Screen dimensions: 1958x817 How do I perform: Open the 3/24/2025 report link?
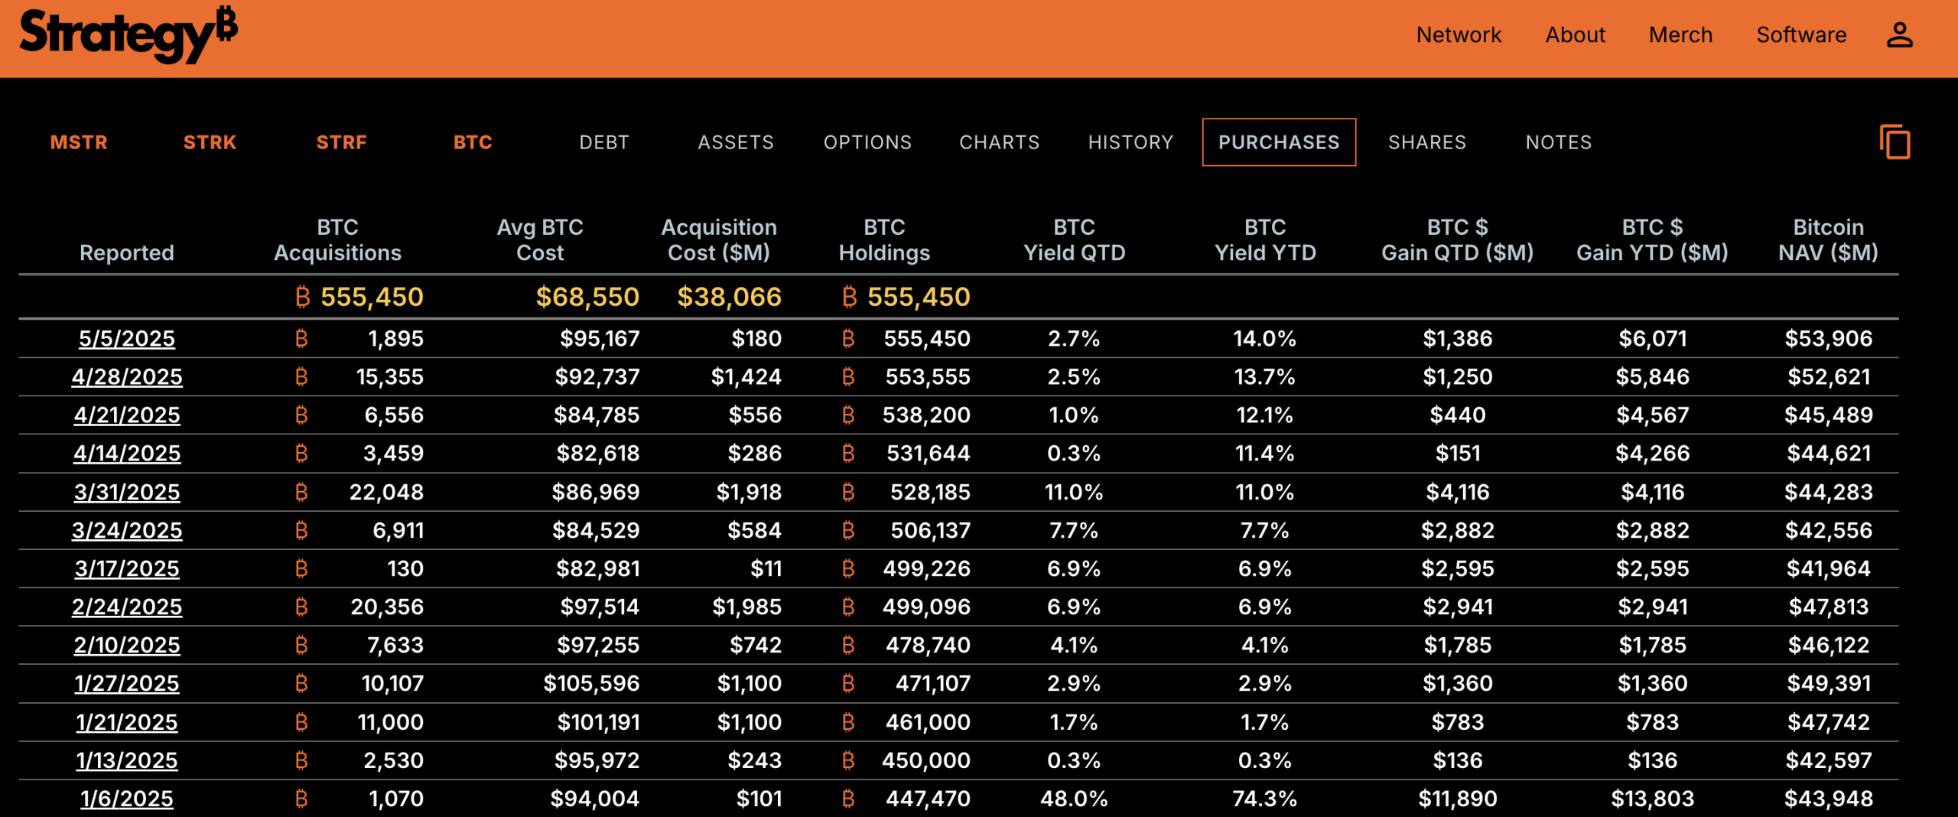[x=127, y=530]
